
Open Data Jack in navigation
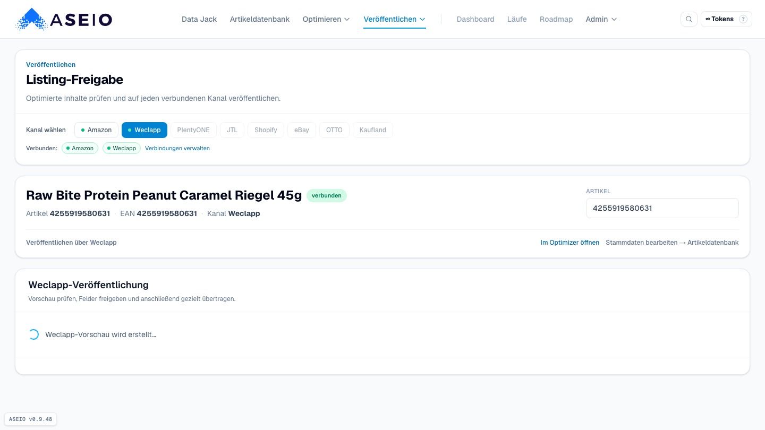click(199, 19)
